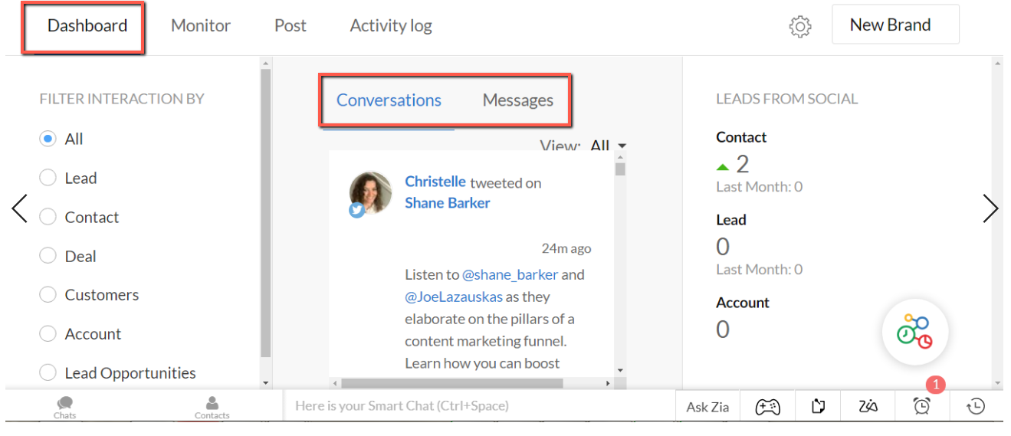The width and height of the screenshot is (1011, 436).
Task: Click the Twitter badge on avatar
Action: [357, 210]
